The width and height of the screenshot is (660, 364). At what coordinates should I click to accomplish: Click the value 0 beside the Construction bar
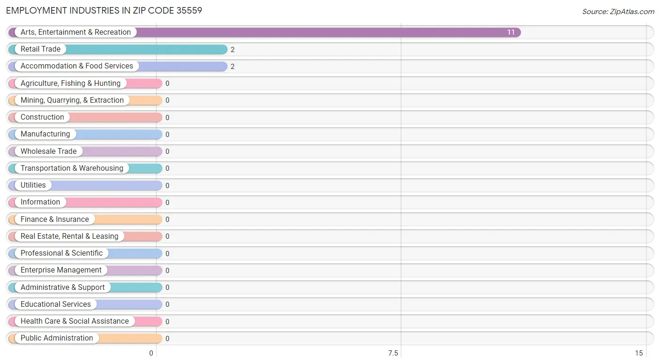pos(167,118)
